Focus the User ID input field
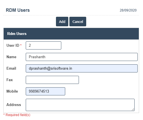 click(43, 45)
